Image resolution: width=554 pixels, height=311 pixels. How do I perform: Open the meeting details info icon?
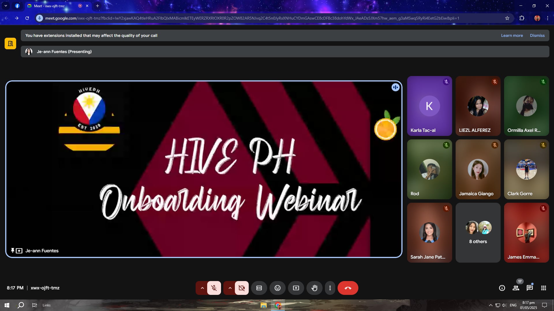502,288
